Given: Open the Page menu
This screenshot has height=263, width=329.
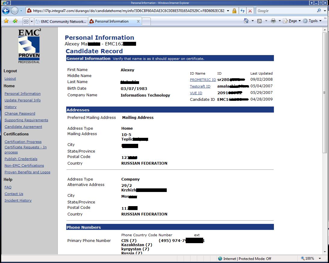Looking at the screenshot, I should (292, 21).
